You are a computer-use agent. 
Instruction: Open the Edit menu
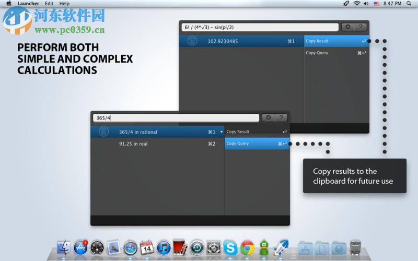pyautogui.click(x=49, y=4)
